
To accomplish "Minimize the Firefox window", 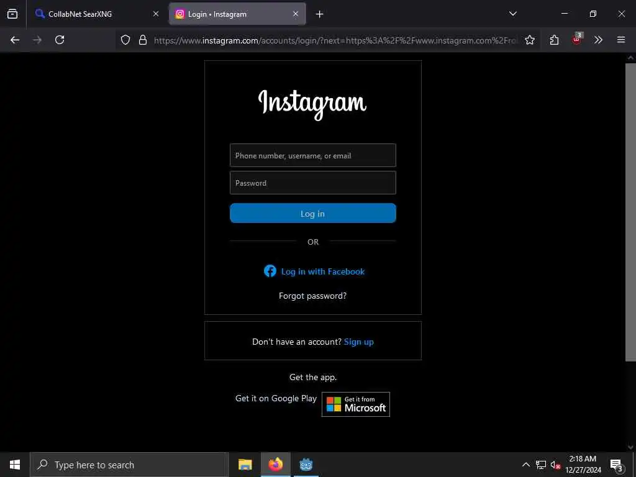I will pos(564,14).
